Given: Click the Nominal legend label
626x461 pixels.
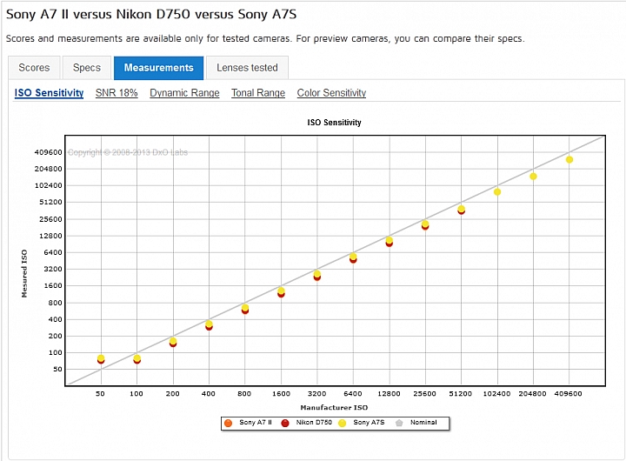Looking at the screenshot, I should [423, 422].
